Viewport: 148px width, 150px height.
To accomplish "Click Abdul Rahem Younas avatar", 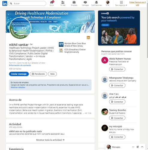I will [x=105, y=60].
